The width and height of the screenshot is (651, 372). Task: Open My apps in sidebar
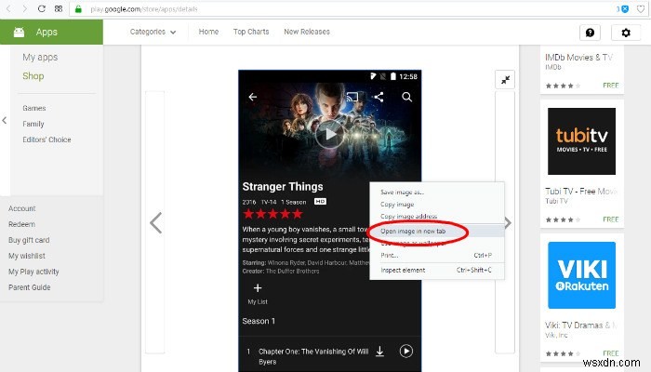pyautogui.click(x=40, y=58)
